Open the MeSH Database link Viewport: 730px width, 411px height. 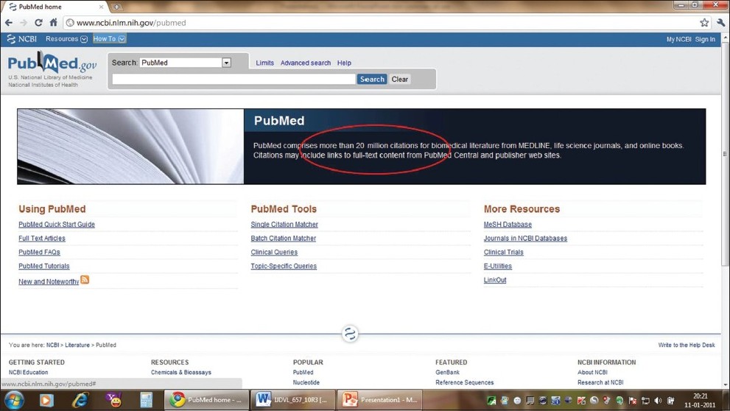(x=508, y=225)
